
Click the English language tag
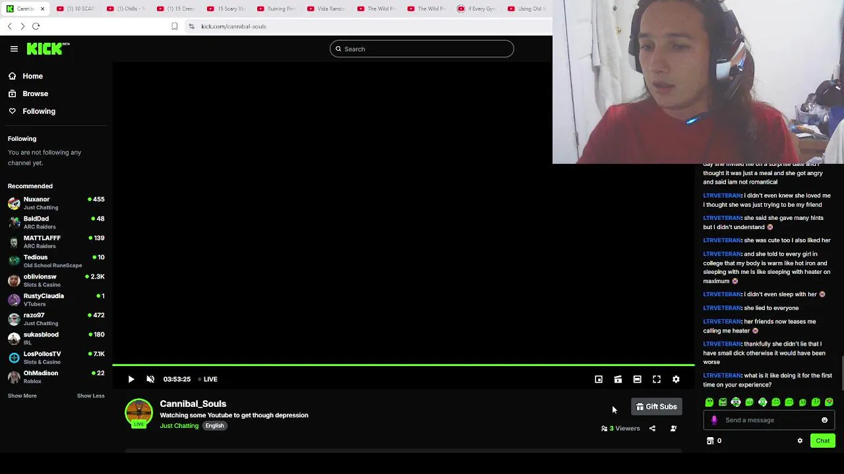(214, 426)
